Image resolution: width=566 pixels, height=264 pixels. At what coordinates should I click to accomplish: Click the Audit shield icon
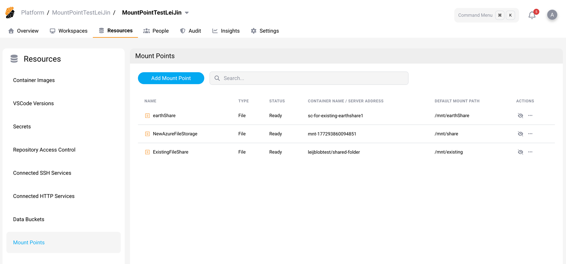[183, 31]
